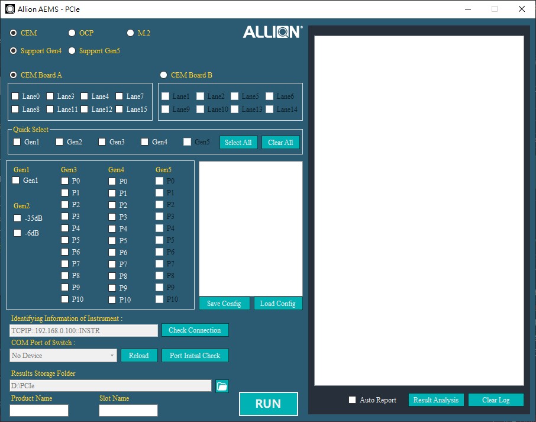Click the Slot Name input field
Viewport: 536px width, 422px height.
click(x=128, y=410)
